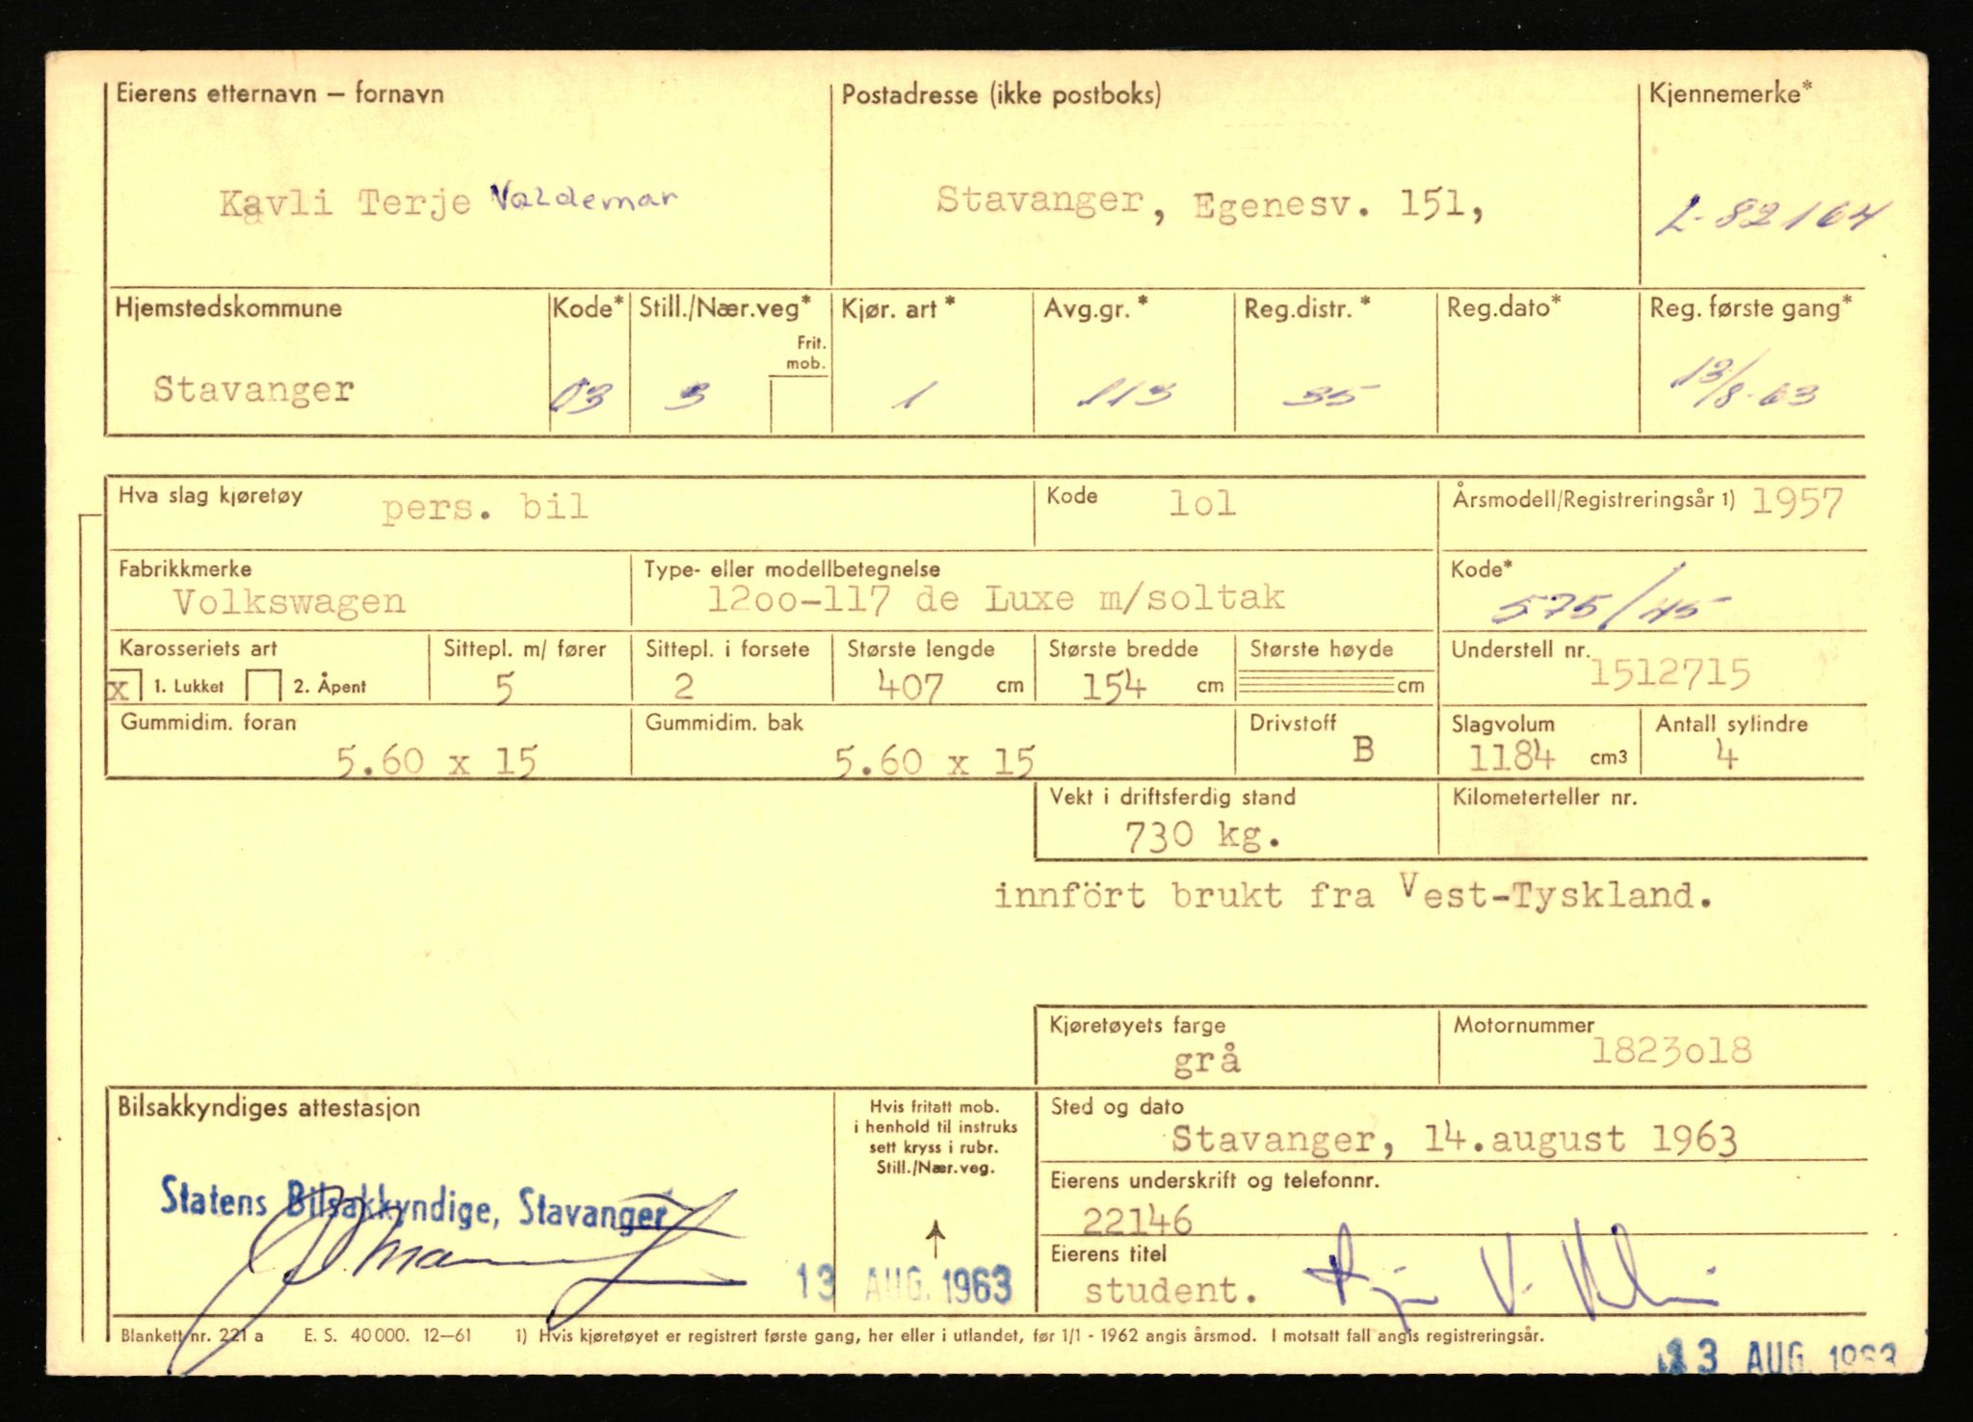Click the note 'innfört brukt fra Vest-Tyskland.'
The height and width of the screenshot is (1422, 1973).
[x=1354, y=894]
